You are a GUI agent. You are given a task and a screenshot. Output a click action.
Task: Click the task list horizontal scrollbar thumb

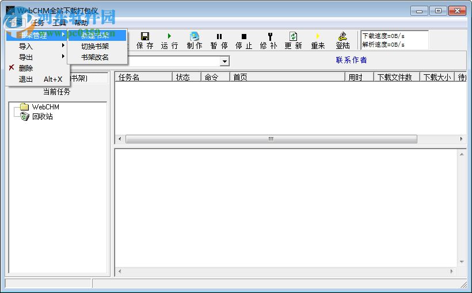(271, 139)
